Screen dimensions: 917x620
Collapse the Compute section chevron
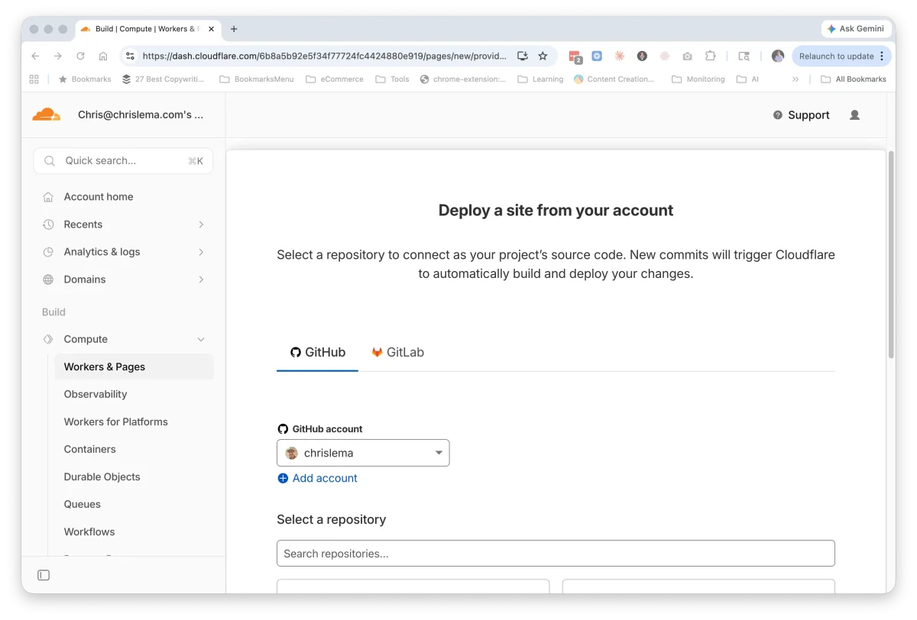[x=201, y=339]
